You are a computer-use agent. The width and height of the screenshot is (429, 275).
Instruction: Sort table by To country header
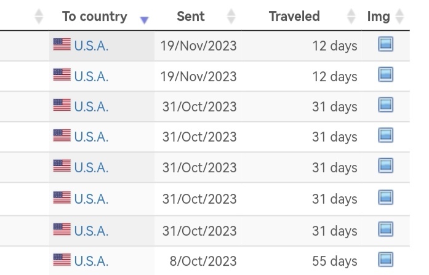[x=95, y=17]
